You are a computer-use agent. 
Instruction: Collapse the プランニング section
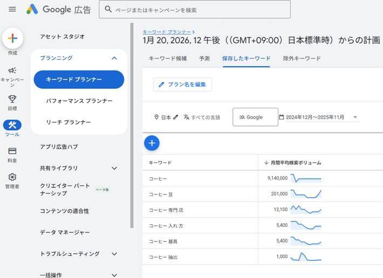(114, 58)
